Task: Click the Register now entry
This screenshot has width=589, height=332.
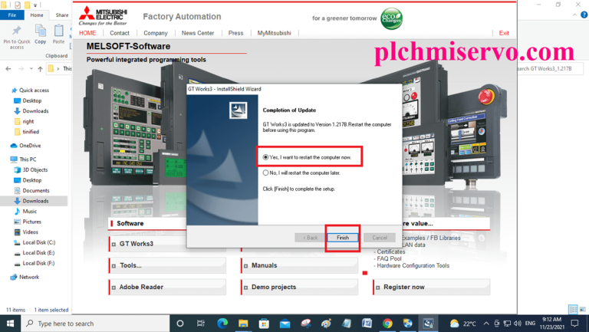Action: pyautogui.click(x=432, y=287)
